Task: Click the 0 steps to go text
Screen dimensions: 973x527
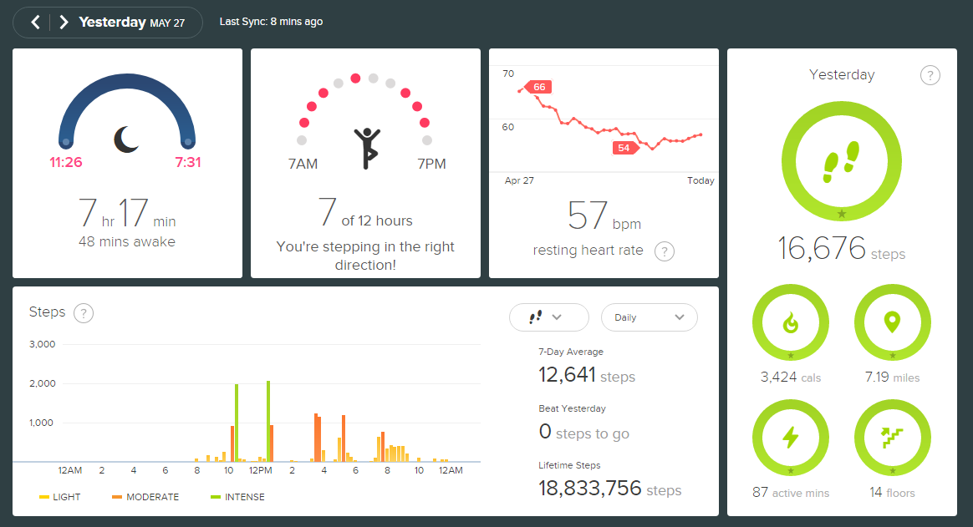Action: pos(584,432)
